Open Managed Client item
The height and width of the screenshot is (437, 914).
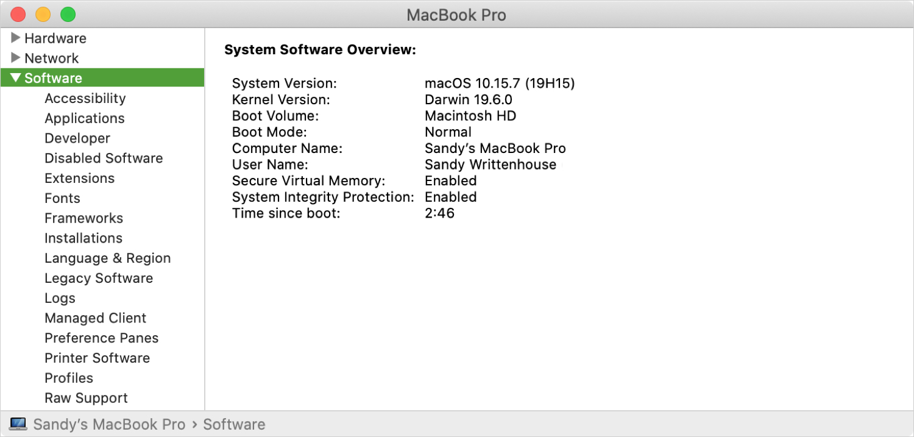[95, 318]
